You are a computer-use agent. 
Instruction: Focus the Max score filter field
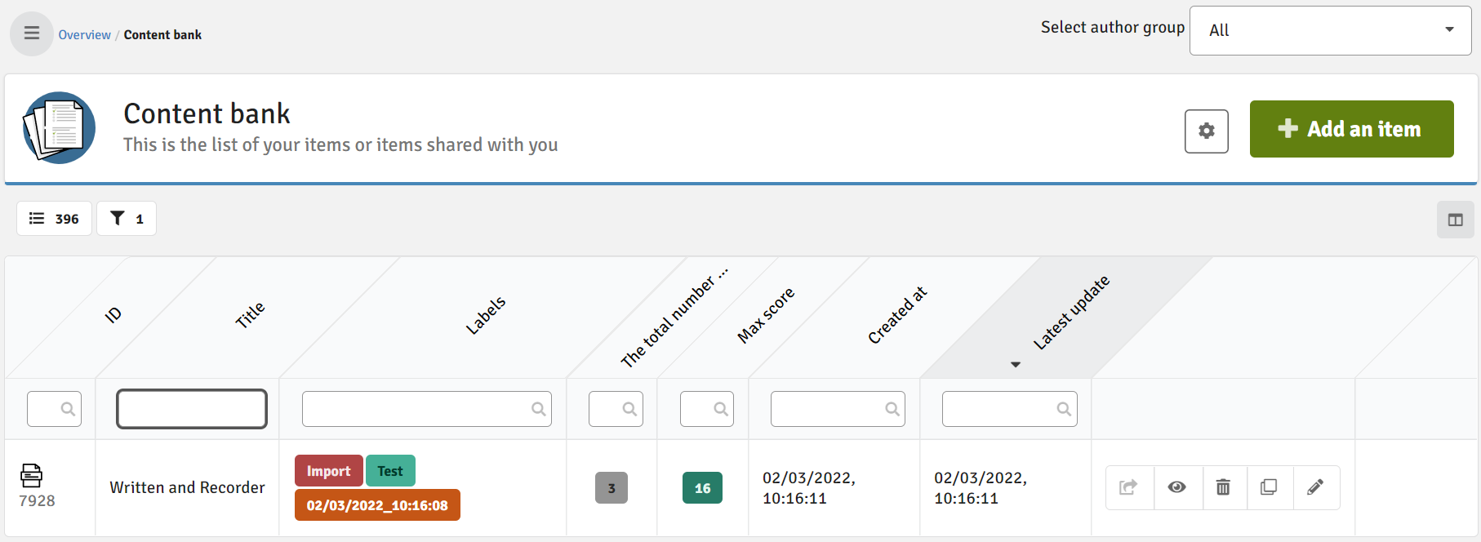(707, 409)
